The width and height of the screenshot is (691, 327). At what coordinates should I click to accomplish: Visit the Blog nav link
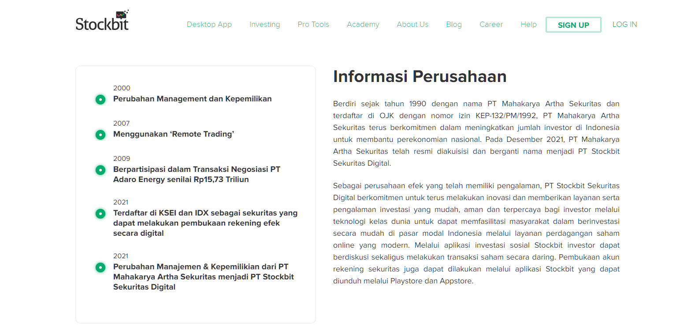[x=454, y=25]
